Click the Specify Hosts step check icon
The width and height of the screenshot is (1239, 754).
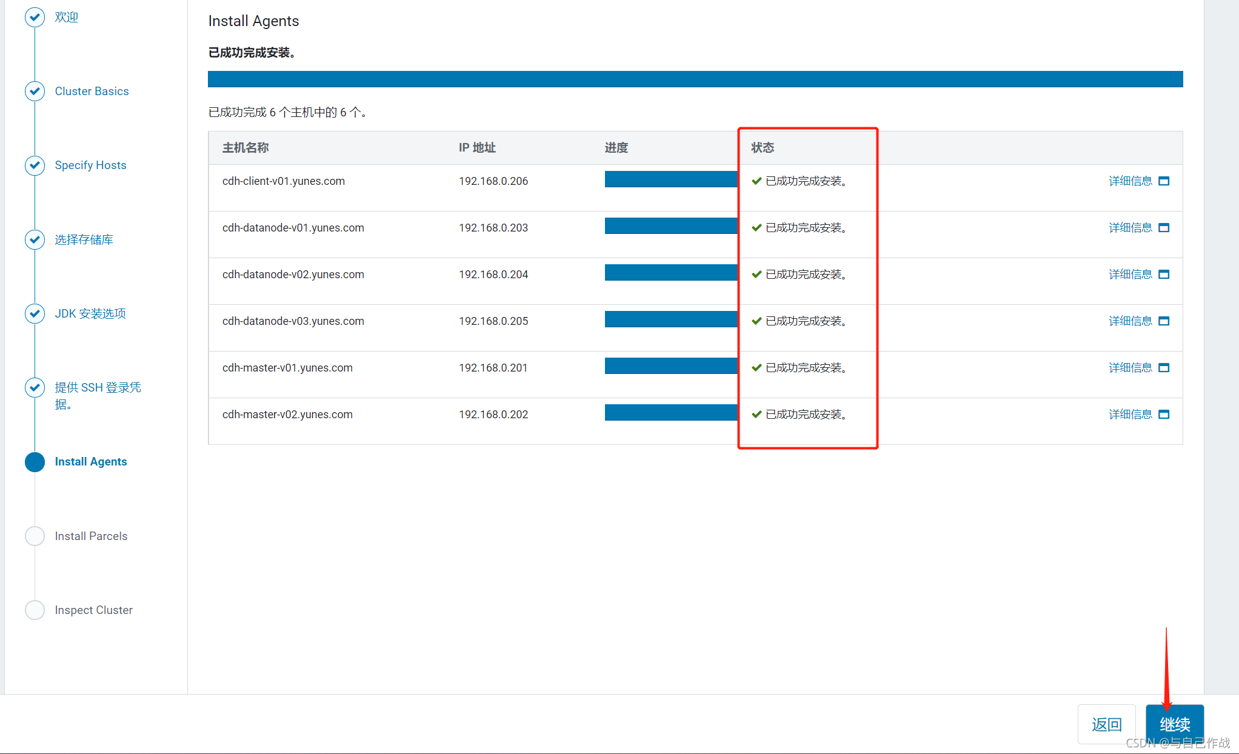pos(35,165)
